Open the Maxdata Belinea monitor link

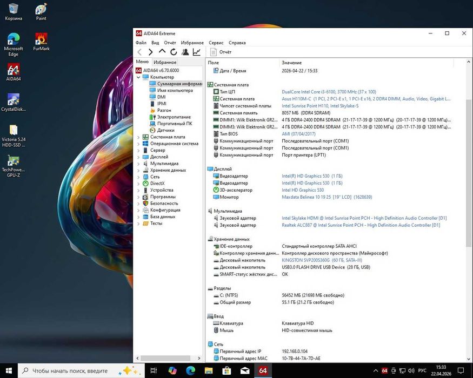(x=327, y=197)
